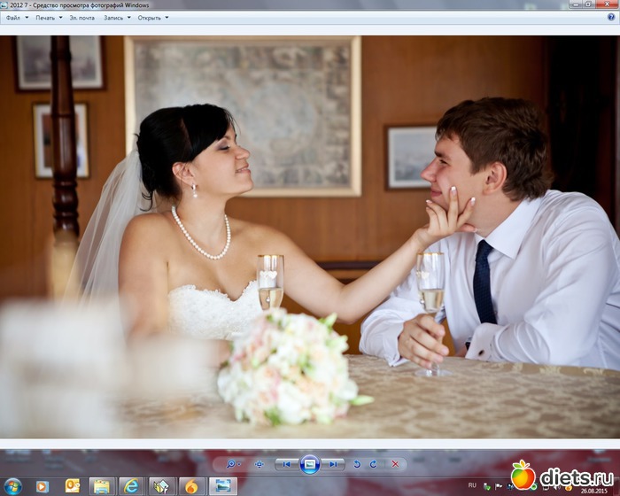Viewport: 620px width, 496px height.
Task: Expand the Печать dropdown menu
Action: [49, 17]
